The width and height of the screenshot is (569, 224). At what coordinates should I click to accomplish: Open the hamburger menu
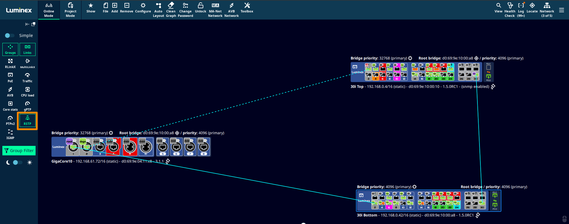click(561, 10)
